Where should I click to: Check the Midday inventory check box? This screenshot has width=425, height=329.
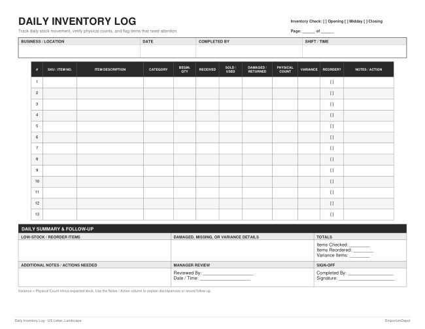click(x=347, y=22)
